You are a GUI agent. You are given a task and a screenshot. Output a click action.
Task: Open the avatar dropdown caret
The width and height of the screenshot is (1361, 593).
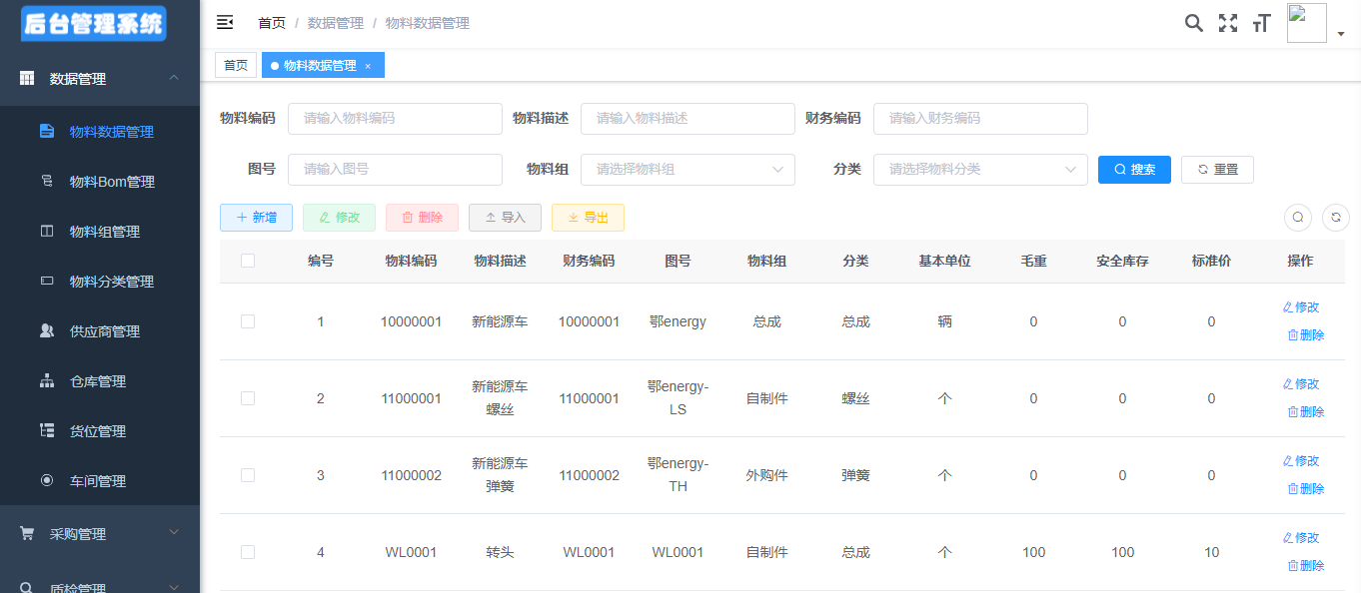[x=1341, y=34]
